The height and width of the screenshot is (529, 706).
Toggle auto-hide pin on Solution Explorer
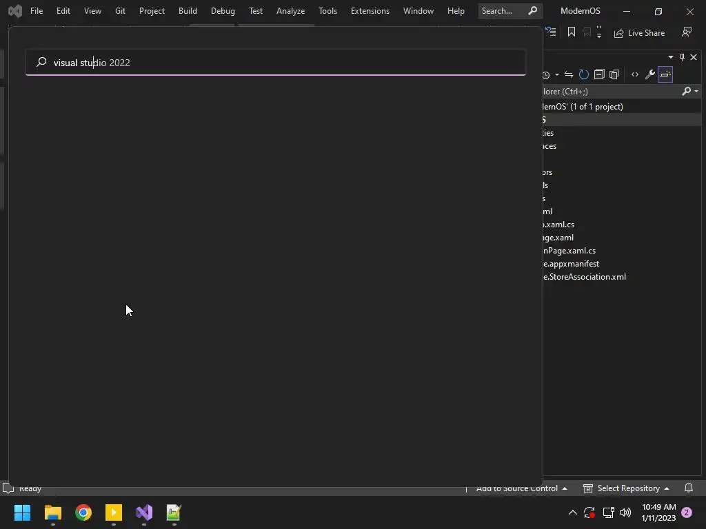(682, 57)
